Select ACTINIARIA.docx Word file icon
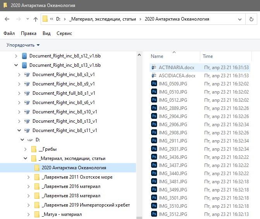260x219 pixels. coord(154,67)
